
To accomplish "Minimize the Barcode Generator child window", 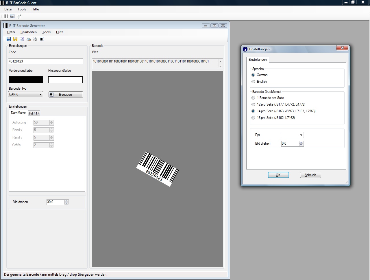I will pyautogui.click(x=206, y=25).
